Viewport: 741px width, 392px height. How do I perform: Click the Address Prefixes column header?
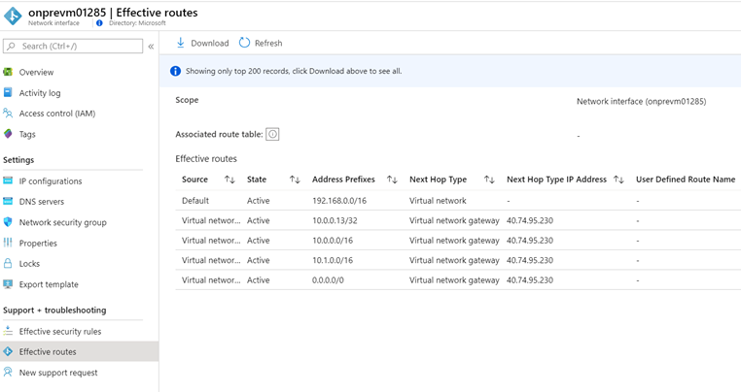(343, 180)
